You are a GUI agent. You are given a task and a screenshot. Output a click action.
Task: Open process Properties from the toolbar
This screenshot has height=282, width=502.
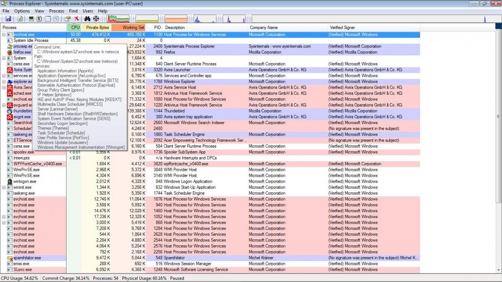(x=67, y=19)
